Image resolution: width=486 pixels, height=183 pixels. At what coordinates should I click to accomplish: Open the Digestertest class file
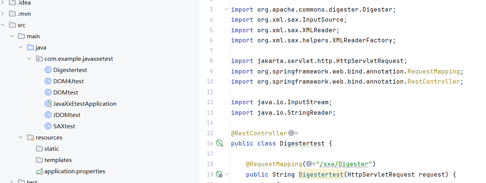tap(70, 70)
